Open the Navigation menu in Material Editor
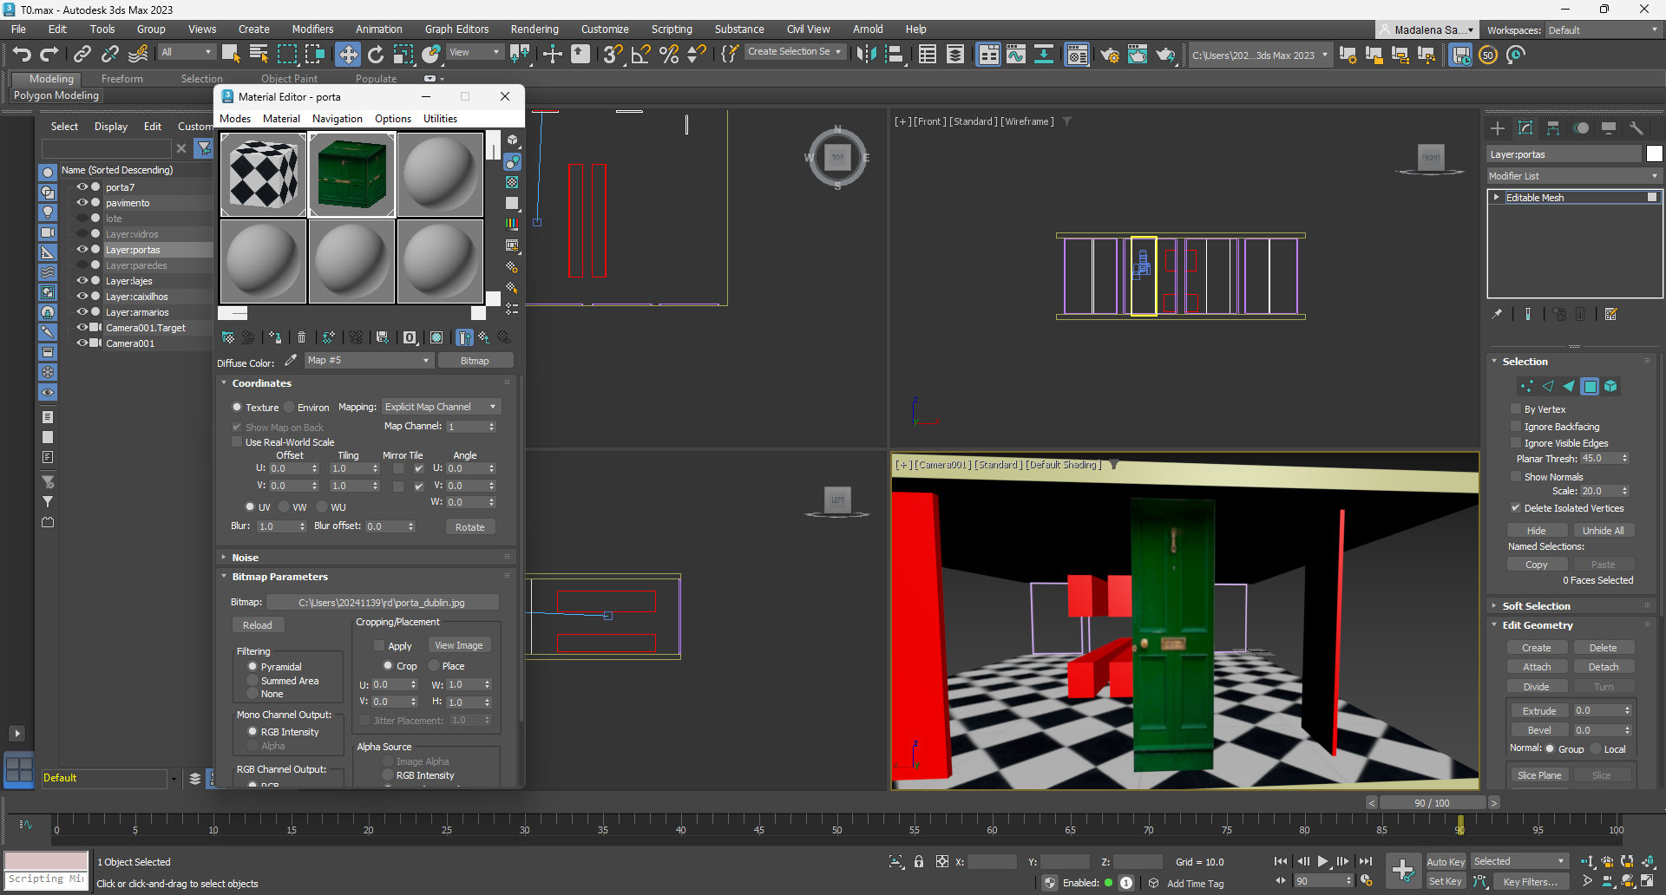This screenshot has height=895, width=1666. click(x=337, y=119)
